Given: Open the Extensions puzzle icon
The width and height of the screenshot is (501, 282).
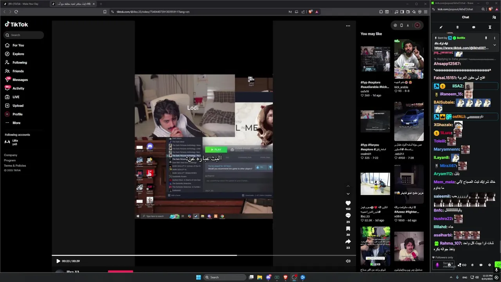Looking at the screenshot, I should click(x=381, y=12).
